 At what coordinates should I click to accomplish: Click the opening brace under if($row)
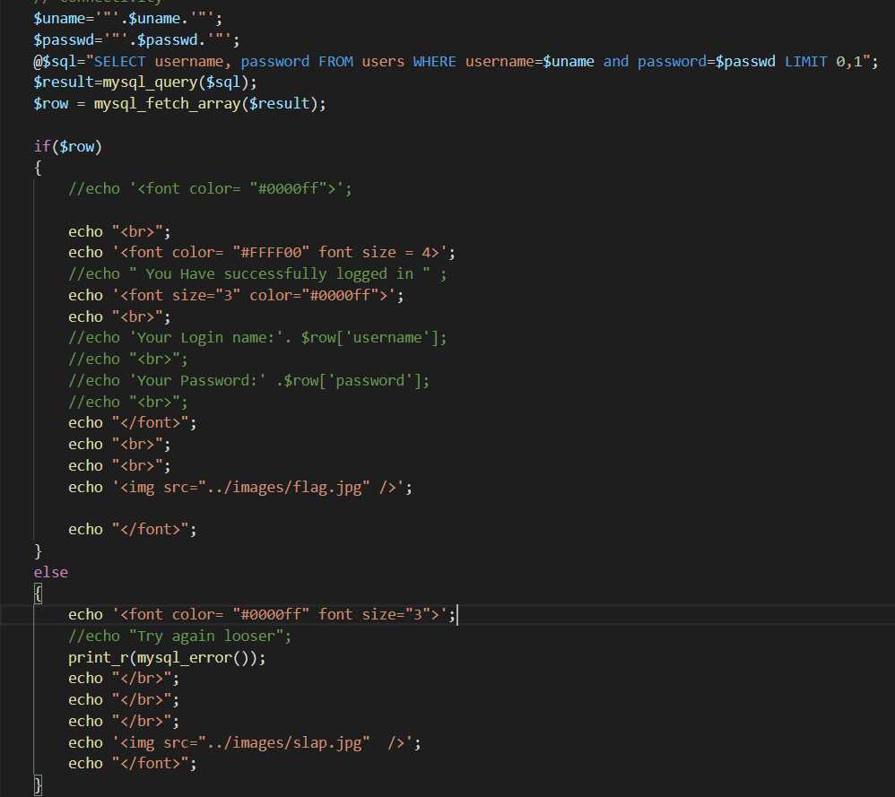(x=38, y=168)
